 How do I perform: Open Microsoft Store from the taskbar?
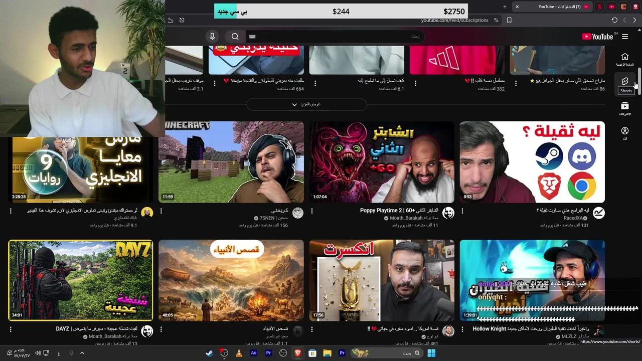[312, 353]
